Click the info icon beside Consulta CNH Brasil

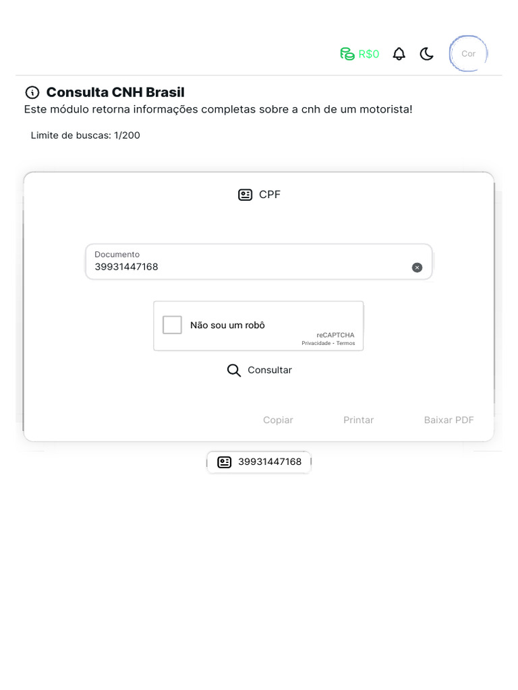pos(32,93)
